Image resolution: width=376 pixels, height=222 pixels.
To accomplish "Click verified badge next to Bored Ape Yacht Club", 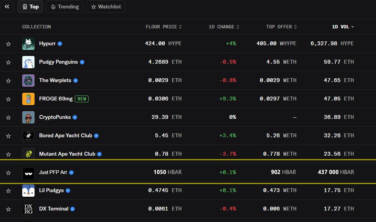I will (96, 136).
